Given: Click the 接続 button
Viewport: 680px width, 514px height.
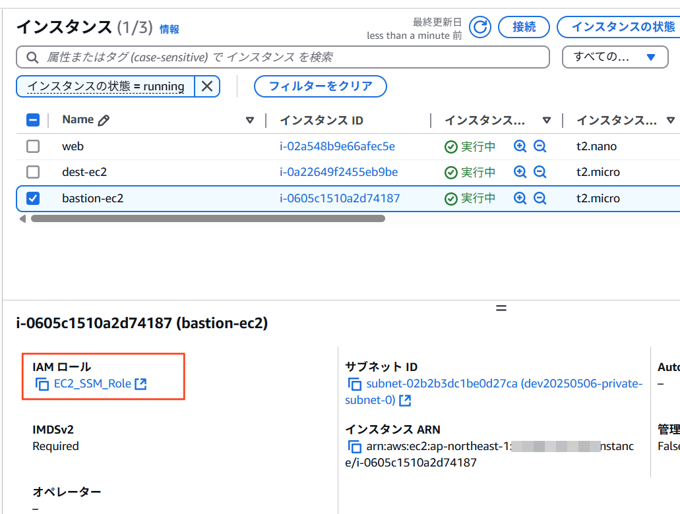Looking at the screenshot, I should click(x=524, y=27).
